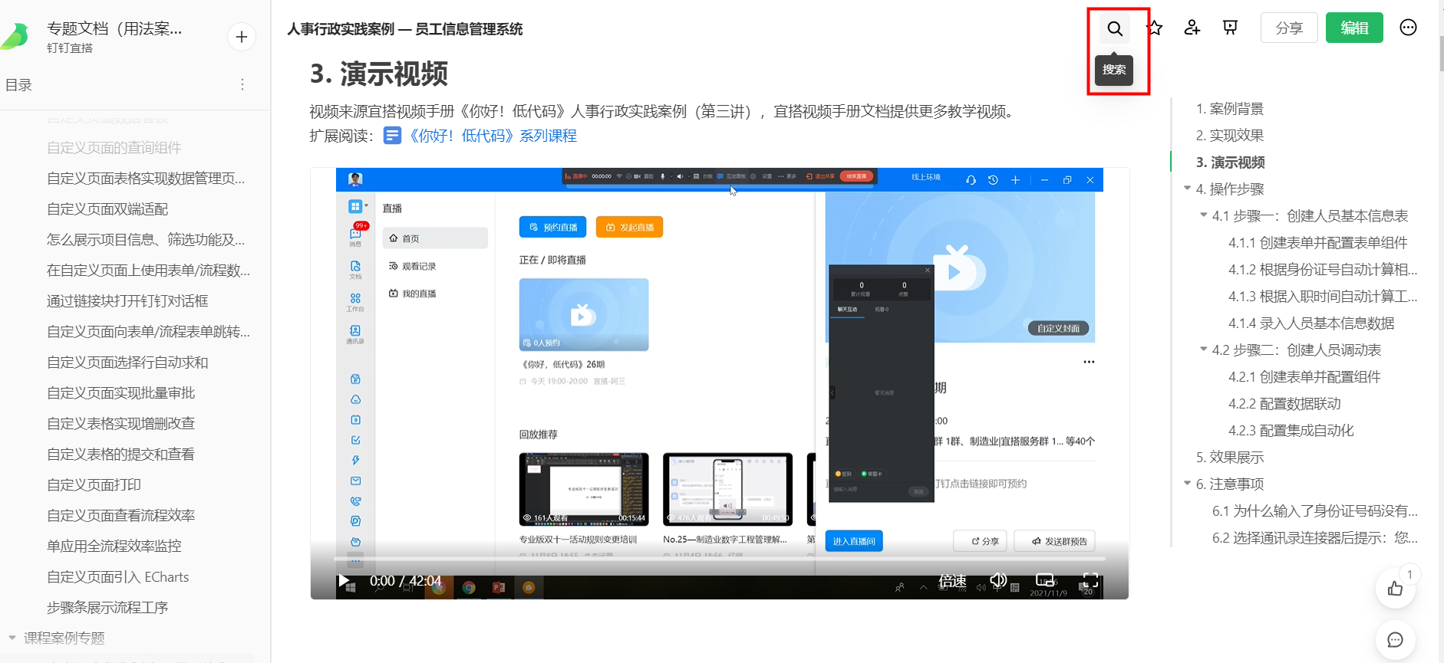Click the plus icon to create a document
This screenshot has height=663, width=1444.
tap(242, 37)
